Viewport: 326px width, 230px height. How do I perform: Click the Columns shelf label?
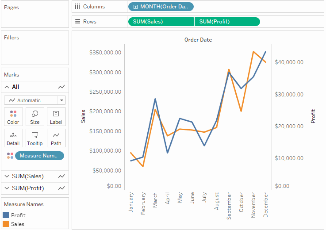(94, 7)
